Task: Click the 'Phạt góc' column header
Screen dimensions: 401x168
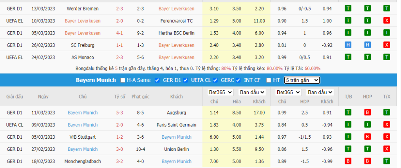Action: click(141, 97)
